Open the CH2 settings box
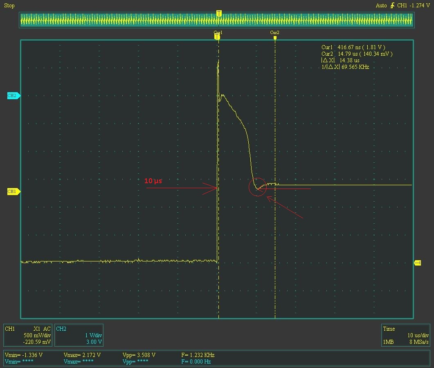Image resolution: width=434 pixels, height=368 pixels. pyautogui.click(x=79, y=335)
